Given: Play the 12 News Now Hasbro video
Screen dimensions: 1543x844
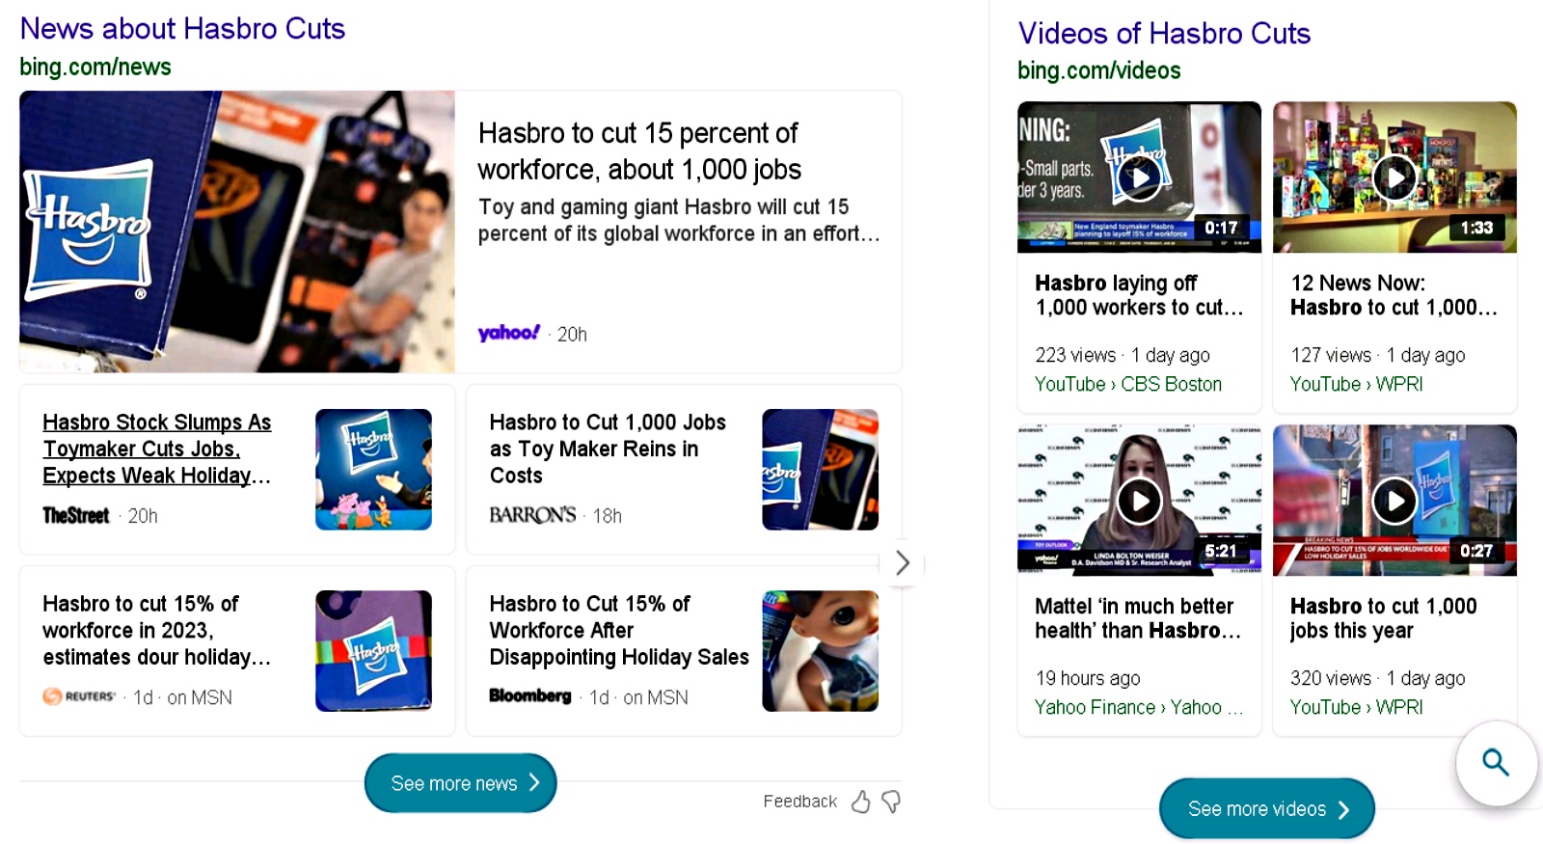Looking at the screenshot, I should (1394, 177).
